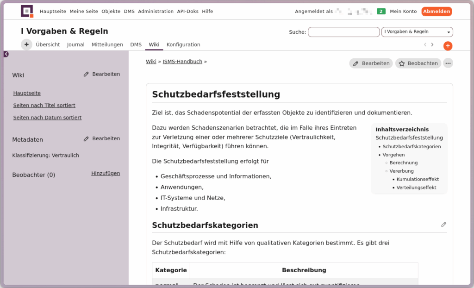
Task: Switch to the Konfiguration tab
Action: point(183,45)
